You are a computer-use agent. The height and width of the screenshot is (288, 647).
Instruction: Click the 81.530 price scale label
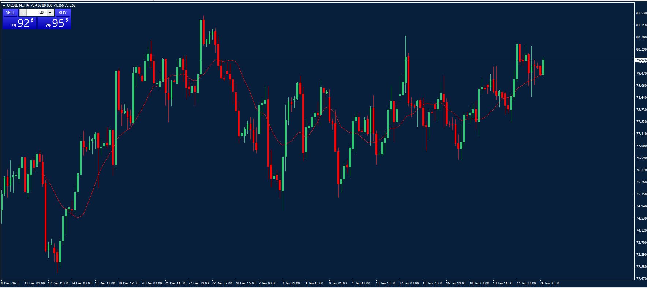pos(641,13)
